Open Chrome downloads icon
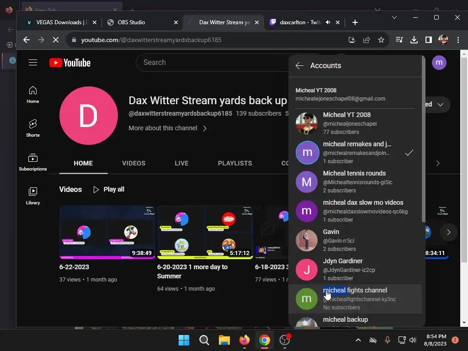This screenshot has width=468, height=351. [414, 40]
